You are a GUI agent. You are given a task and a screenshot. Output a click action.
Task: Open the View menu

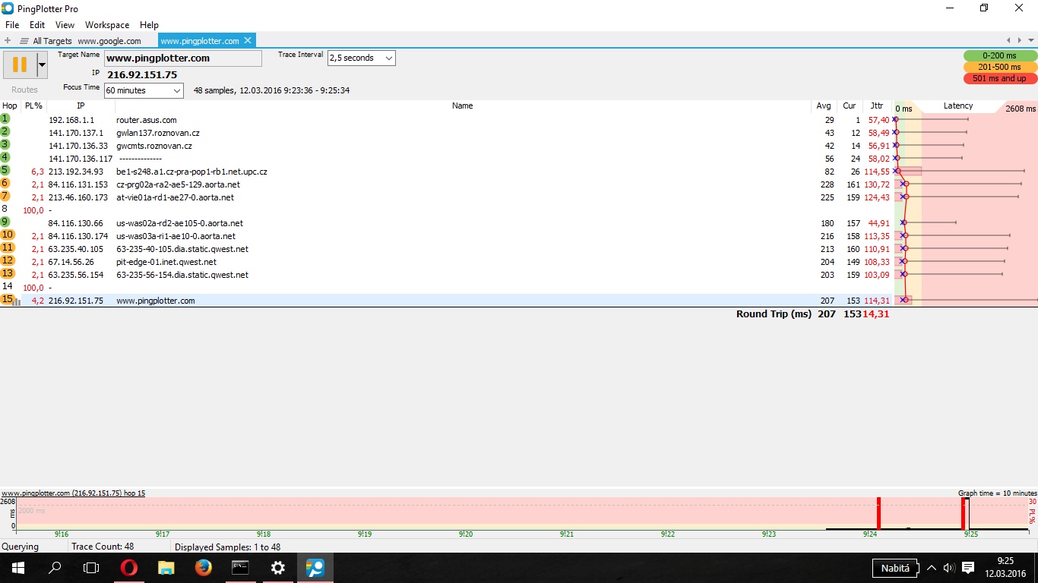[x=65, y=25]
